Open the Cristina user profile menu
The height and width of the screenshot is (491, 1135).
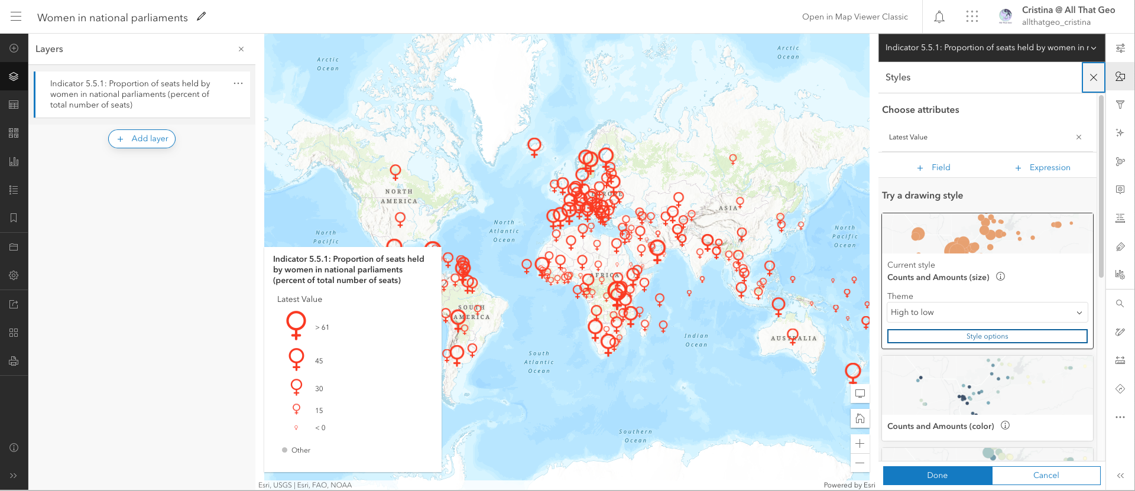coord(1056,16)
